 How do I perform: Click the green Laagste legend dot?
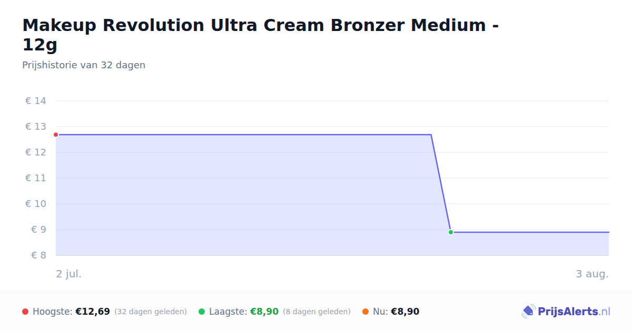coord(202,312)
